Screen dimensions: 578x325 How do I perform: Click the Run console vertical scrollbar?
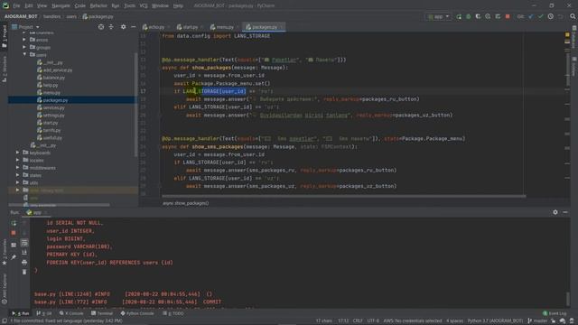point(568,299)
